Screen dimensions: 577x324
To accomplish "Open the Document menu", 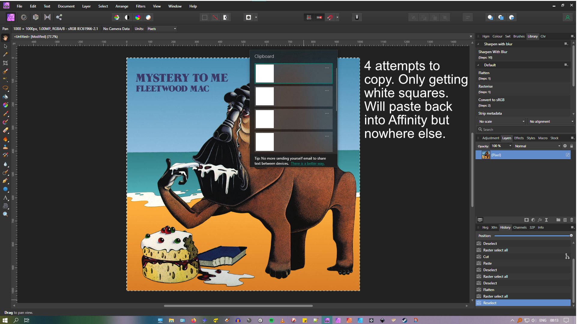I will click(66, 6).
